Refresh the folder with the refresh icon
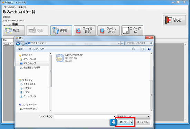 coord(122,43)
